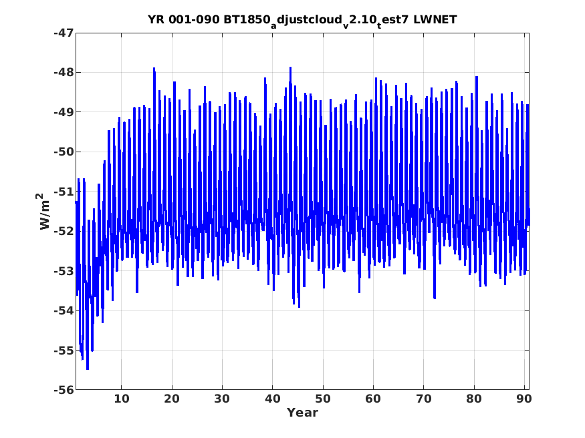Click the W/m² y-axis label
The width and height of the screenshot is (585, 438).
[x=44, y=211]
